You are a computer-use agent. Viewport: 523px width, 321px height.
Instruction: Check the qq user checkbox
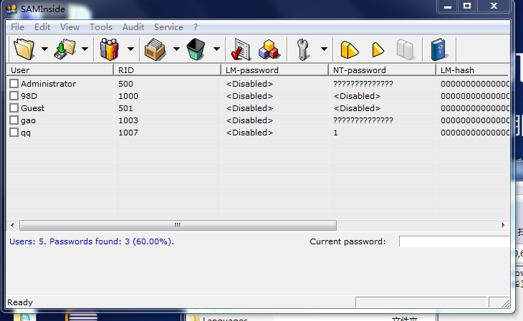pos(14,133)
